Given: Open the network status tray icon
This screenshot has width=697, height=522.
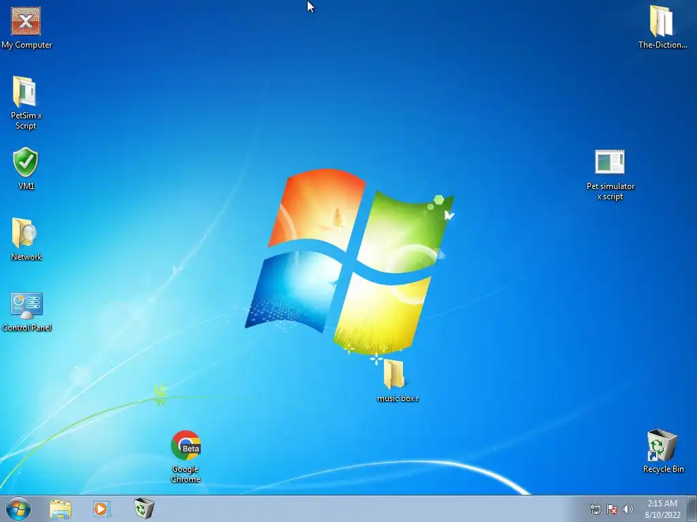Looking at the screenshot, I should pos(595,509).
